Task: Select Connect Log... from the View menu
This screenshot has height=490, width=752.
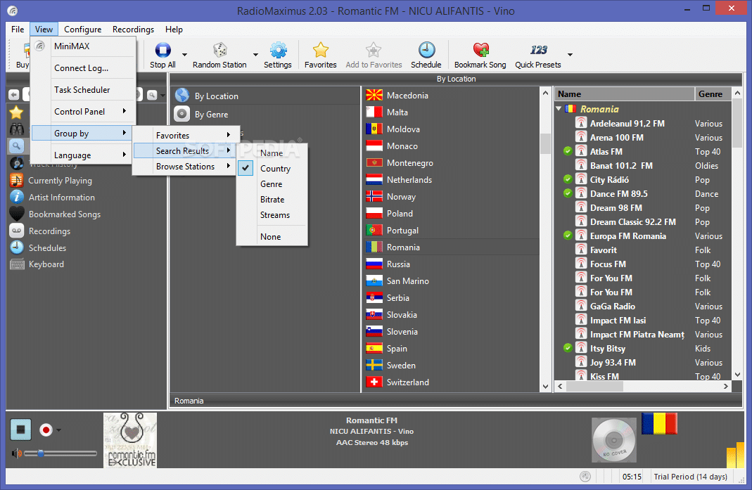Action: (82, 68)
